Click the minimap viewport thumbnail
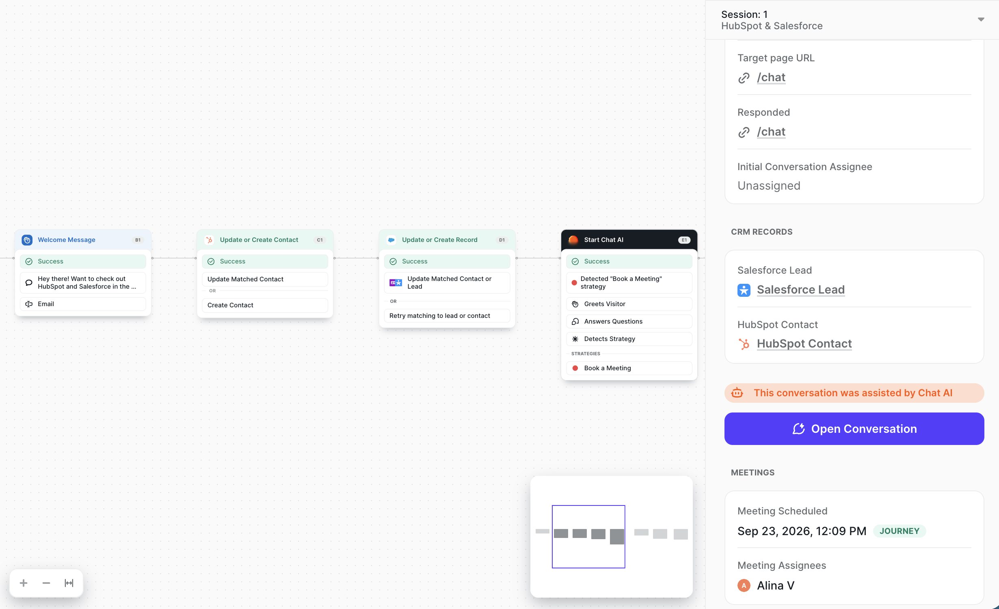 click(588, 536)
